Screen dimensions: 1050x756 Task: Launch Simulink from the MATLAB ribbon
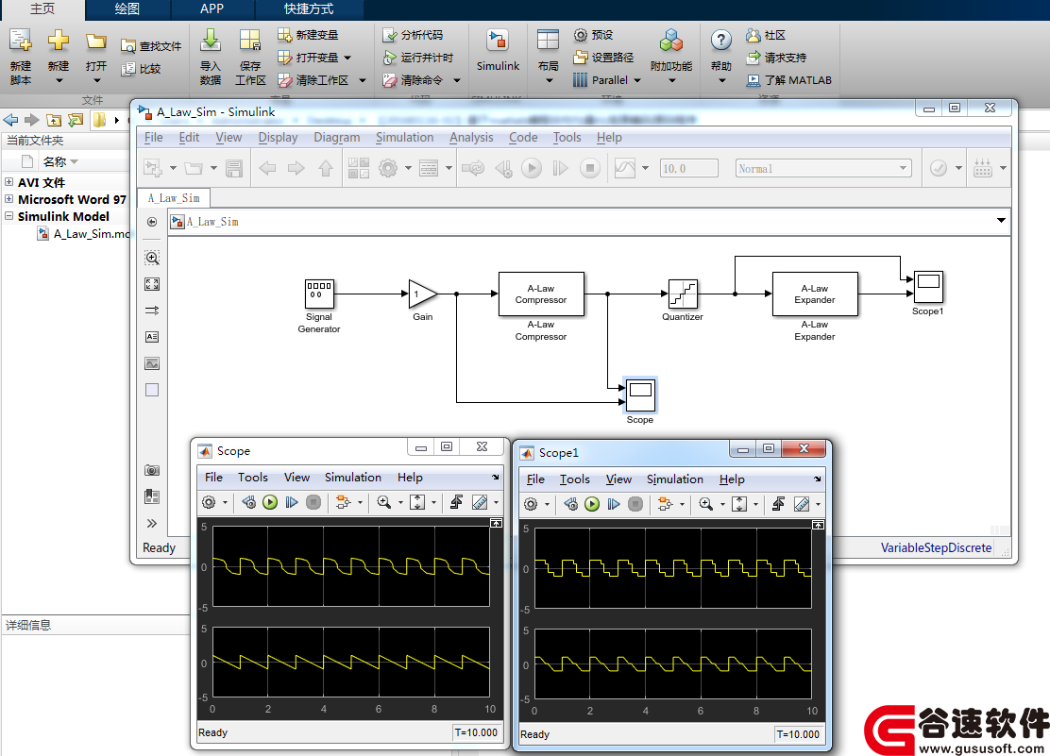click(498, 50)
